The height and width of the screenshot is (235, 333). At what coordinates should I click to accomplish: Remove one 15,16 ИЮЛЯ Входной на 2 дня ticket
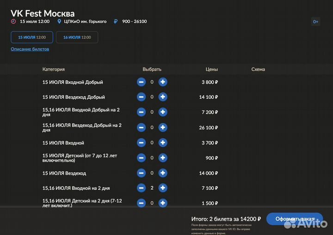pyautogui.click(x=141, y=188)
